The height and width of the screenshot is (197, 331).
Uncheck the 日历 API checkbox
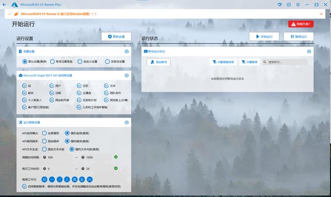[79, 86]
